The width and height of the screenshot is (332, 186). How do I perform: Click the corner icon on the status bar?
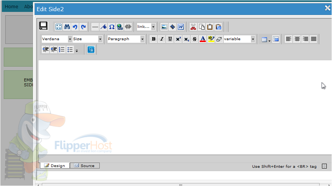tap(324, 166)
